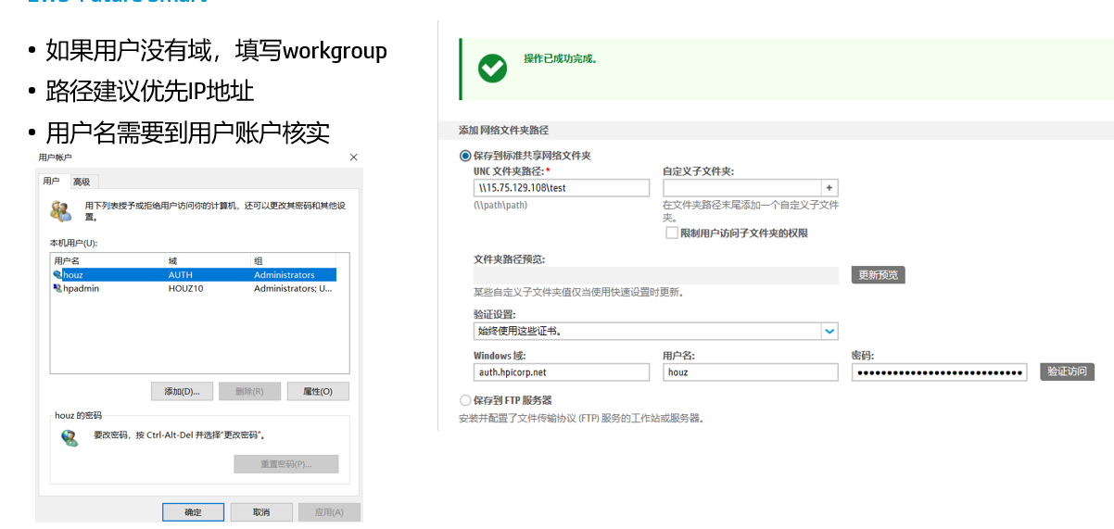Click the 取消 button
The image size is (1114, 529).
[x=262, y=512]
